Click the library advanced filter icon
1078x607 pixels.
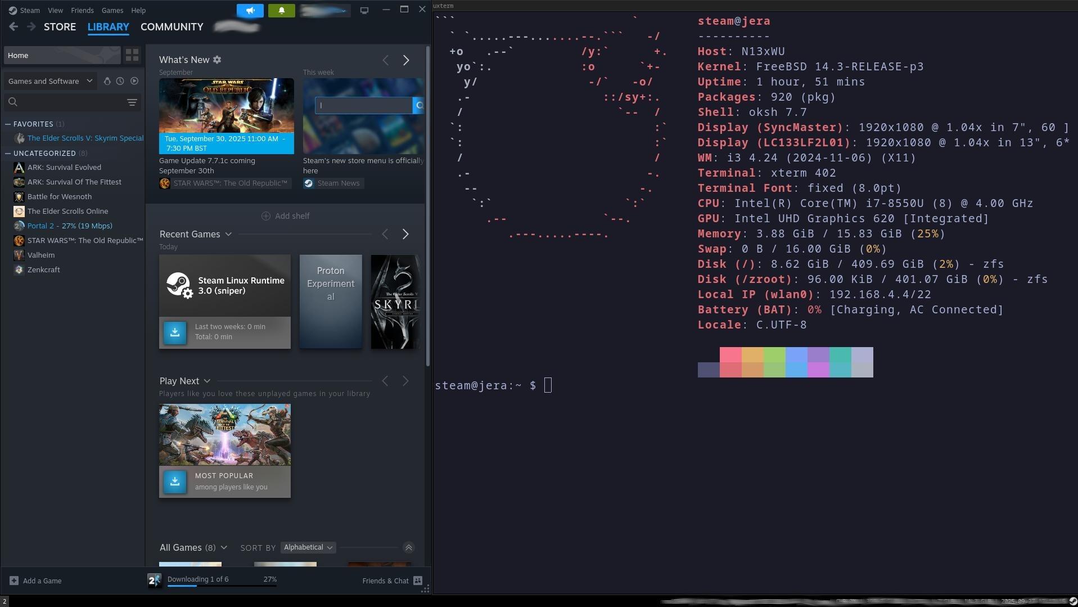tap(132, 102)
